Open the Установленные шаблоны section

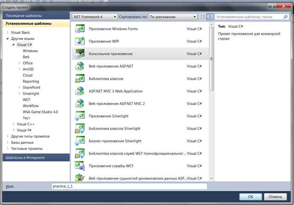[x=36, y=23]
